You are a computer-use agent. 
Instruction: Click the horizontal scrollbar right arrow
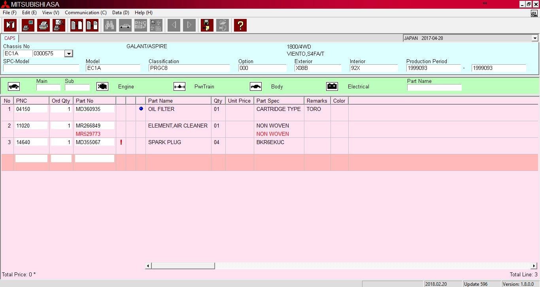coord(534,266)
